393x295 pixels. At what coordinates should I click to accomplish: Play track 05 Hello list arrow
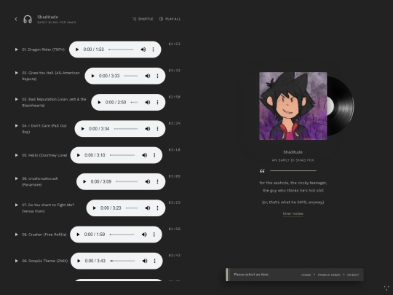(16, 155)
